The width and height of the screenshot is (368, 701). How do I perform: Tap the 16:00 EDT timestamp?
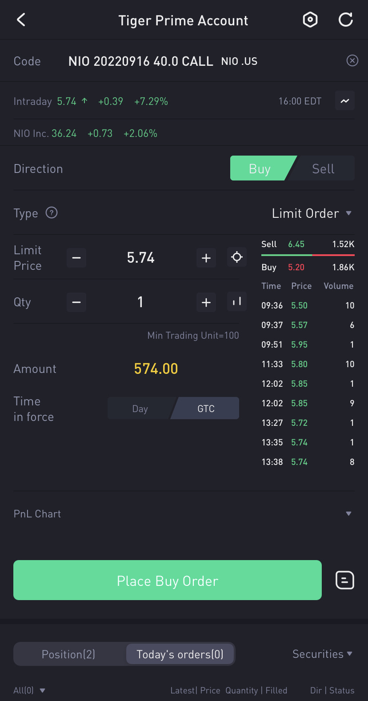(300, 101)
